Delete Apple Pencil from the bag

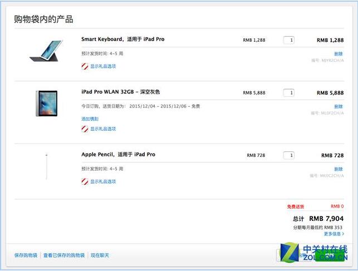coord(339,169)
